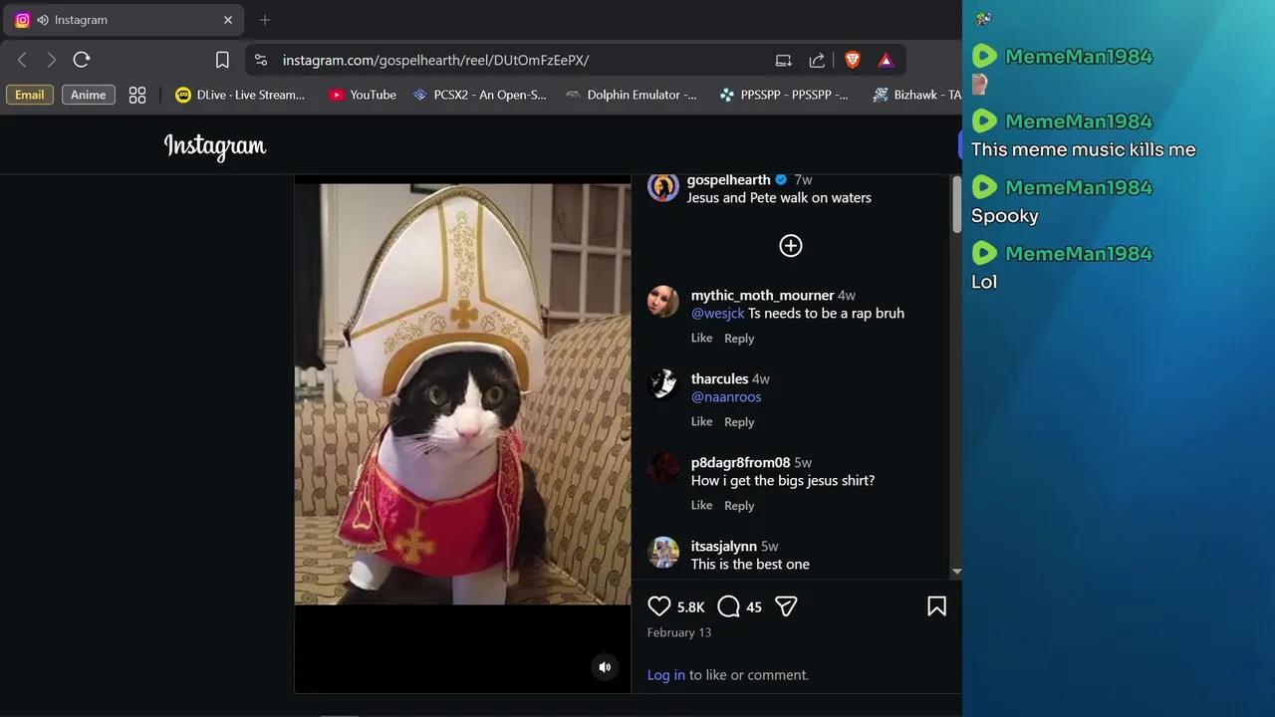Click the February 13 post date

[x=679, y=632]
